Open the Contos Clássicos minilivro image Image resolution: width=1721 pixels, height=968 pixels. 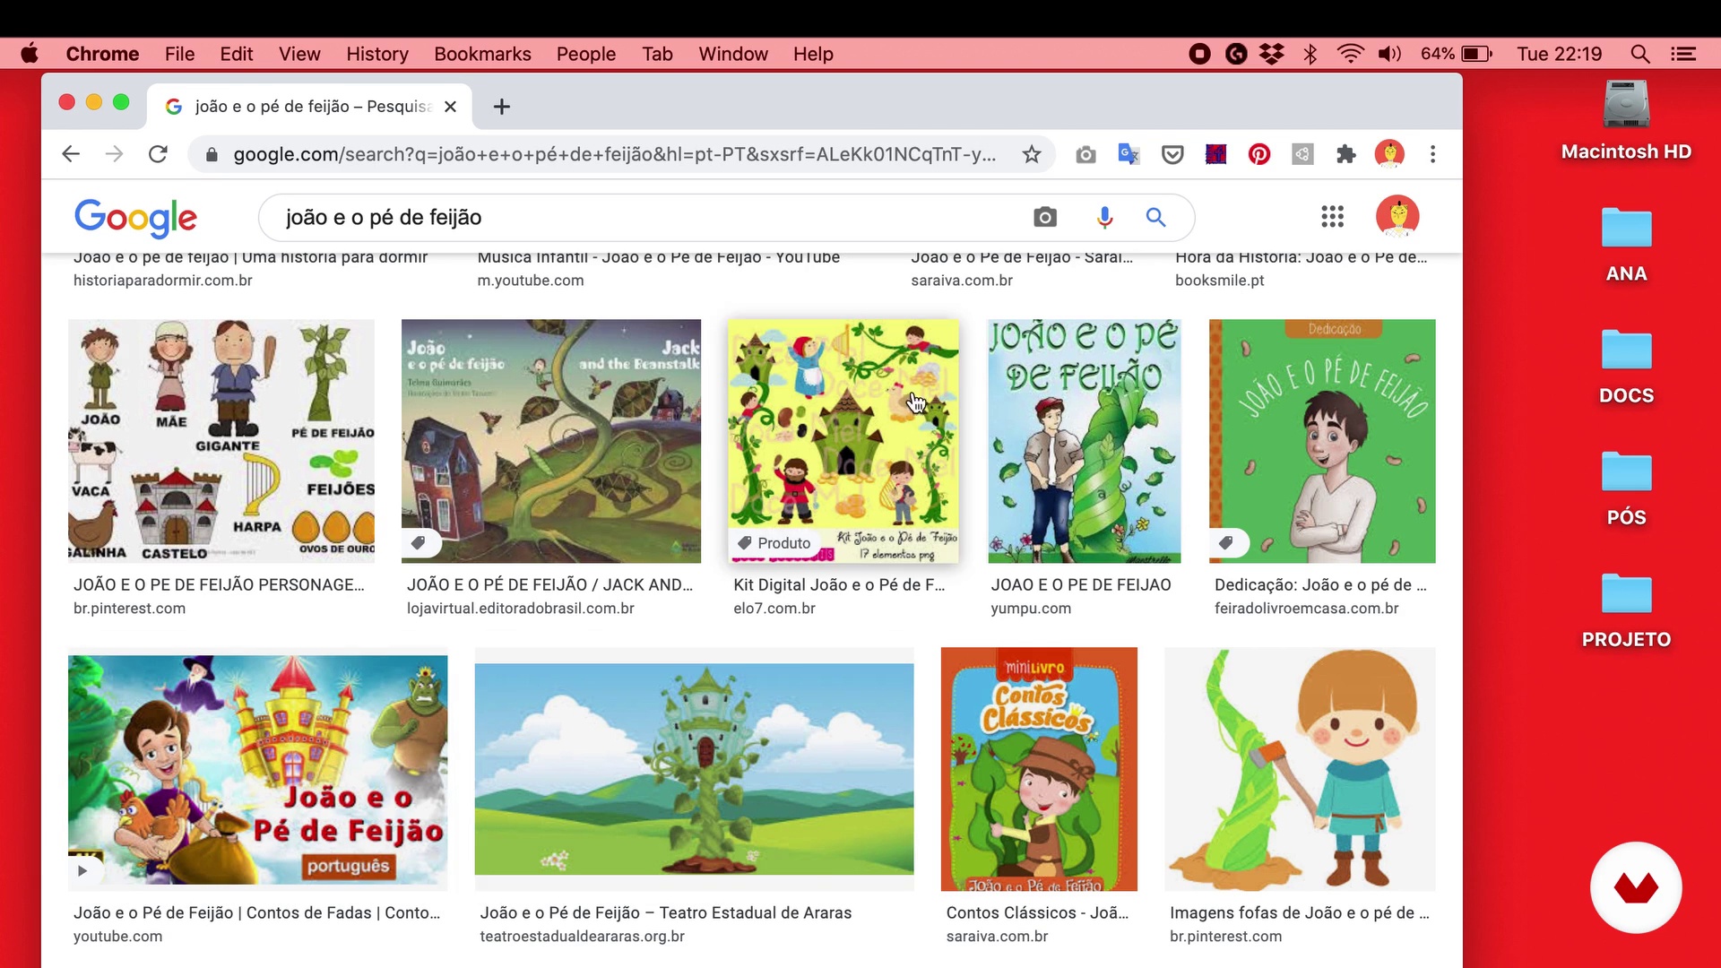[x=1039, y=769]
